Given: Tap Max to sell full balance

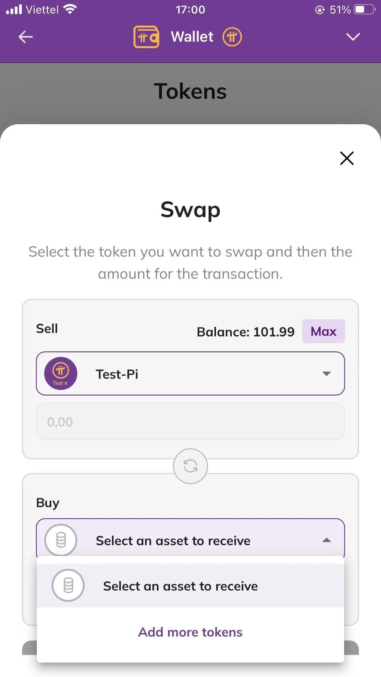Looking at the screenshot, I should [x=323, y=331].
